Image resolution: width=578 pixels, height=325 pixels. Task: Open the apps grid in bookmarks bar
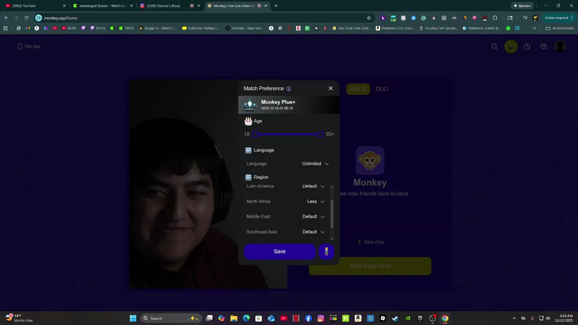point(5,28)
